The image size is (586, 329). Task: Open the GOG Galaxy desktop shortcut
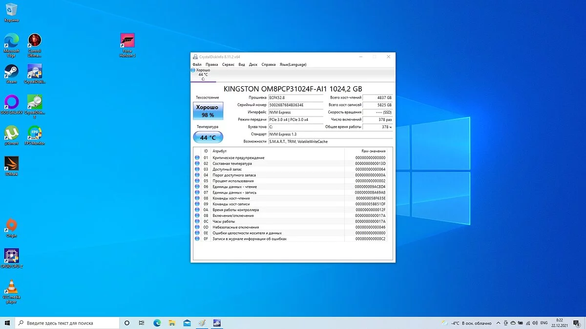(11, 103)
